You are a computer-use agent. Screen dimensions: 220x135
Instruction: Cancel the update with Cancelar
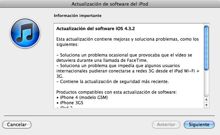(x=17, y=124)
